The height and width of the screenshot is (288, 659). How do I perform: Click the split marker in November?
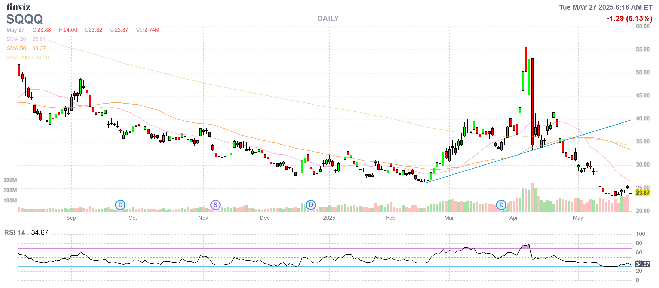click(215, 205)
